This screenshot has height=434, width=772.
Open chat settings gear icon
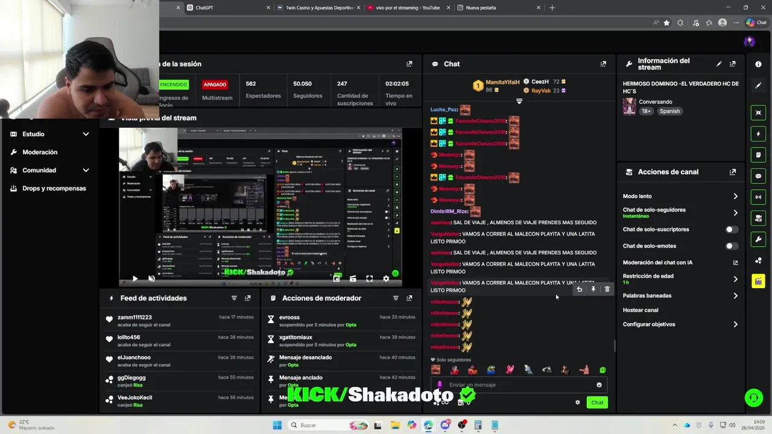point(577,403)
